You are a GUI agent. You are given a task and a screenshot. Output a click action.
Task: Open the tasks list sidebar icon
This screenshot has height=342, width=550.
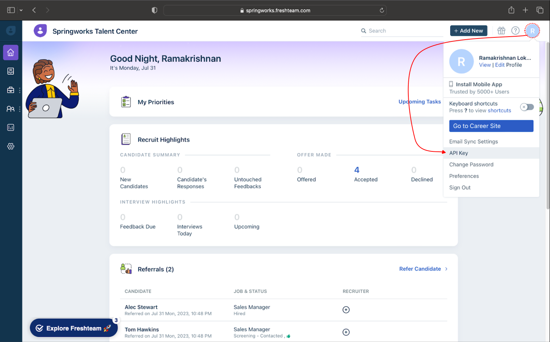tap(11, 71)
